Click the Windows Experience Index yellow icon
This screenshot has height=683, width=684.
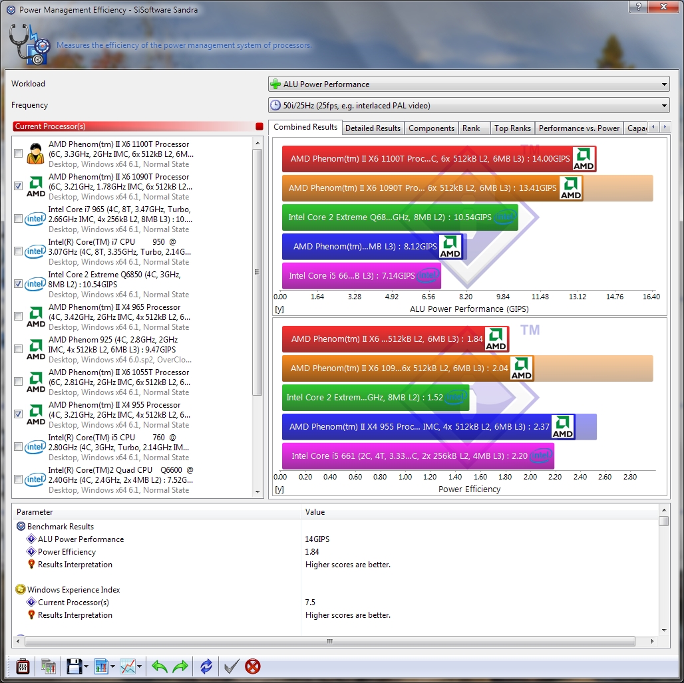click(x=21, y=589)
